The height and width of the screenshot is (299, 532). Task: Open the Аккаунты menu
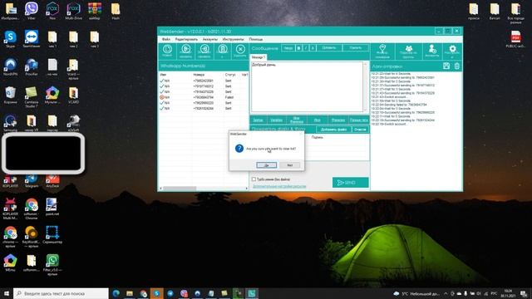coord(210,39)
